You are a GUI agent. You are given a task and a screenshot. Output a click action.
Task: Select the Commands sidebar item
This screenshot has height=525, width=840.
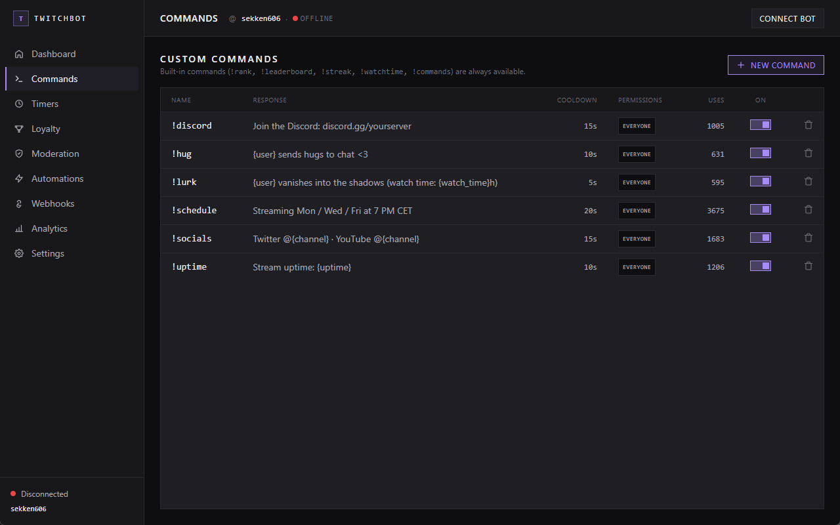coord(72,79)
